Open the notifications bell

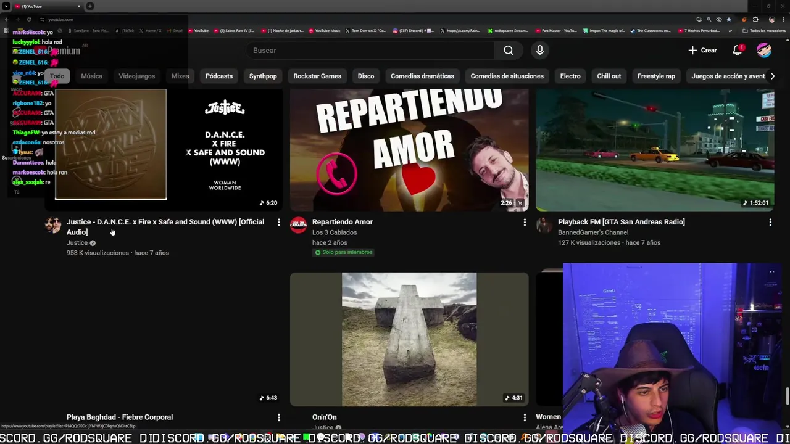pyautogui.click(x=738, y=51)
